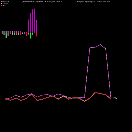This screenshot has height=132, width=132.
Task: Click the 'Daily PVM' title text
Action: tap(5, 2)
